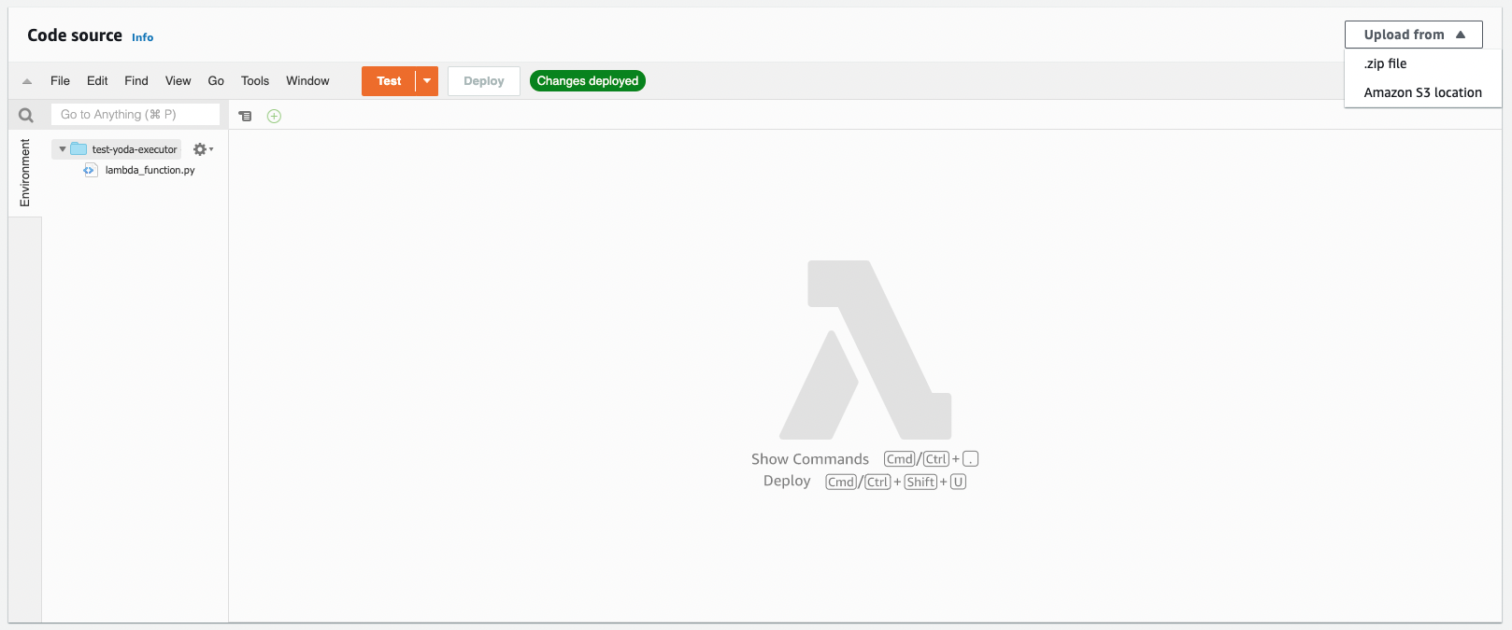Viewport: 1512px width, 630px height.
Task: Open the Edit menu
Action: click(x=97, y=81)
